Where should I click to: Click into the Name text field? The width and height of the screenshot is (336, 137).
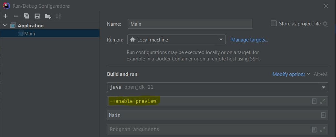pyautogui.click(x=190, y=24)
